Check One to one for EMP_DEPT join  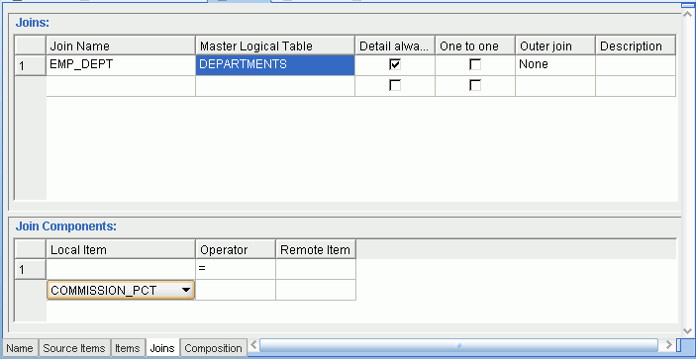[x=475, y=64]
